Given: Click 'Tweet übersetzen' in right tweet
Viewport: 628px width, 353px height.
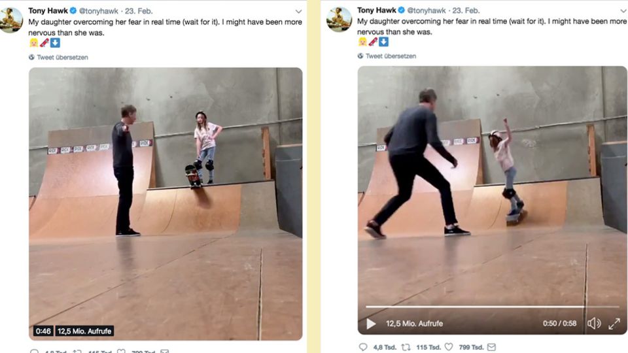Looking at the screenshot, I should point(391,56).
